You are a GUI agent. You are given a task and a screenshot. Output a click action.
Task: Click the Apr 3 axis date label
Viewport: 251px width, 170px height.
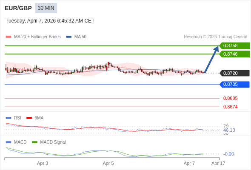(x=43, y=164)
